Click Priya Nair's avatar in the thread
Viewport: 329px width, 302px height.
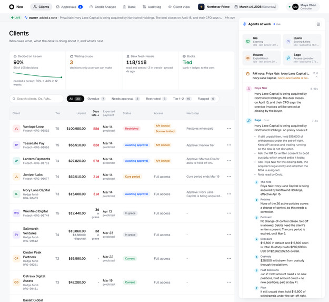coord(248,89)
